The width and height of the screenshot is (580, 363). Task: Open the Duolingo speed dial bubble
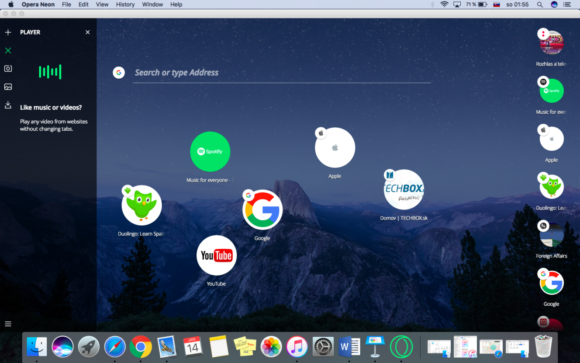[x=142, y=206]
